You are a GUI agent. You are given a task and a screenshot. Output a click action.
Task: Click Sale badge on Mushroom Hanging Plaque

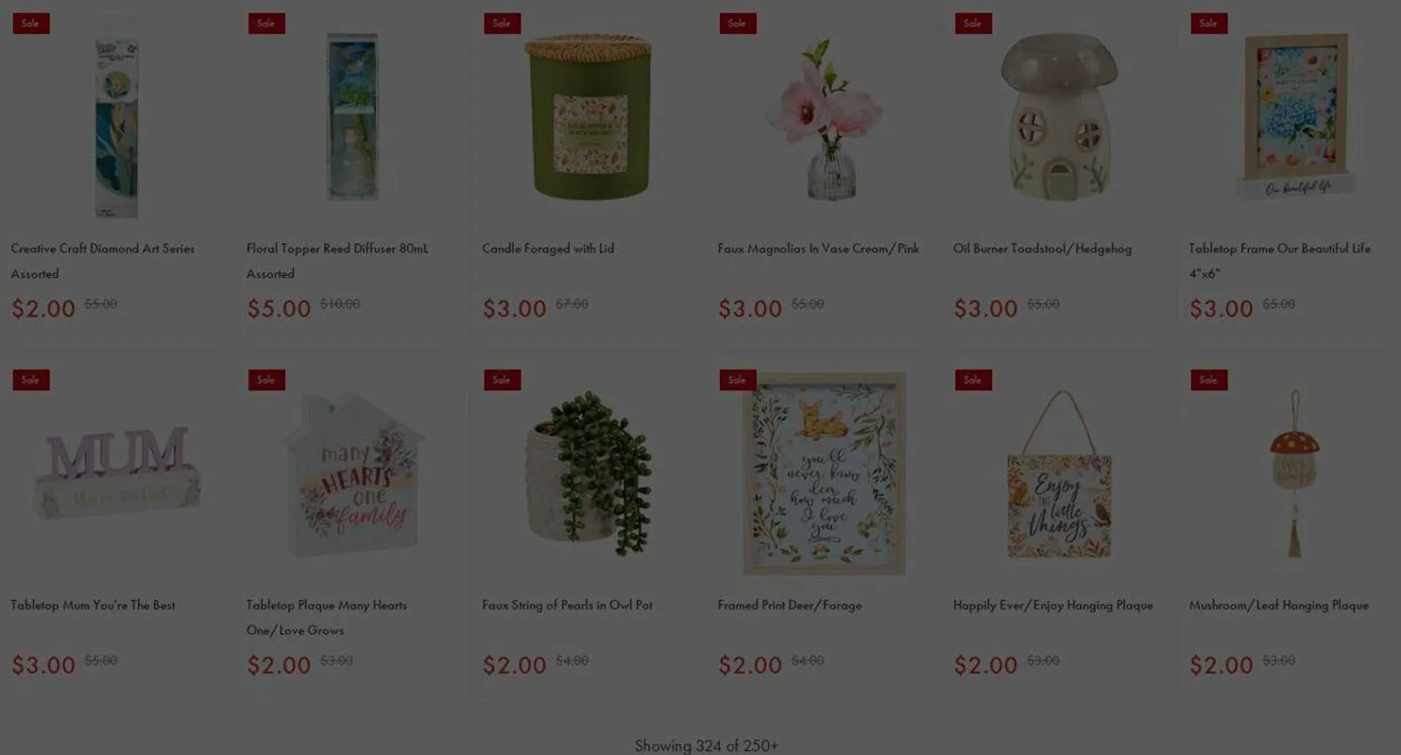[1209, 380]
